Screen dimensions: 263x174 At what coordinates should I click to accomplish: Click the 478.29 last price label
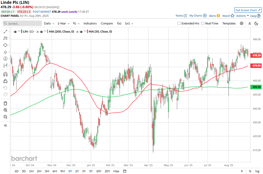256,55
